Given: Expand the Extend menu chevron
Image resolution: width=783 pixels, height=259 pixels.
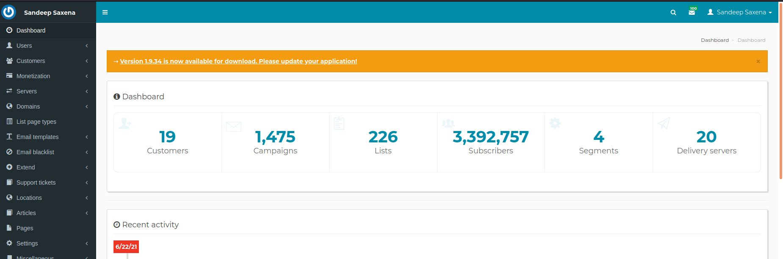Looking at the screenshot, I should tap(87, 167).
